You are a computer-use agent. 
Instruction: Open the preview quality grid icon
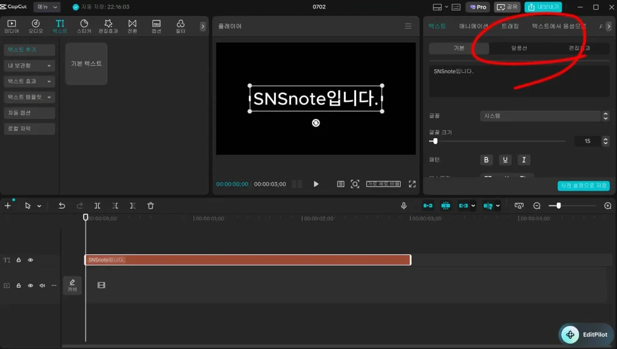click(341, 184)
